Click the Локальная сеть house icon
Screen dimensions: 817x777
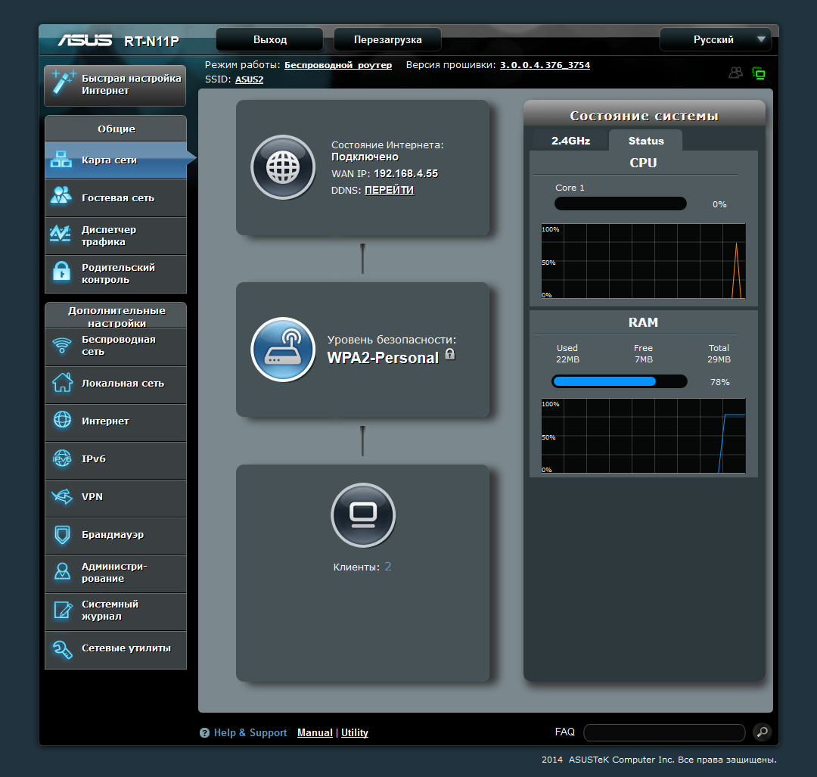point(62,383)
